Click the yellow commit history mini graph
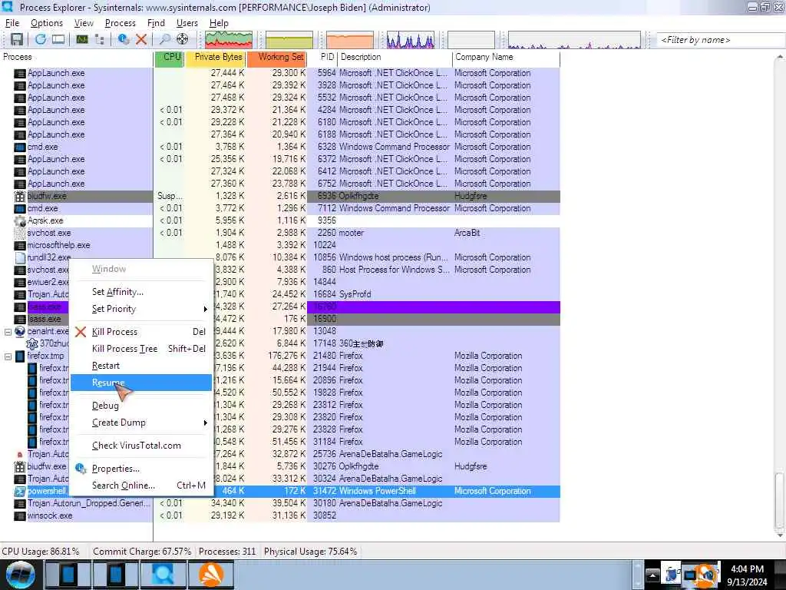Viewport: 786px width, 590px height. 289,40
